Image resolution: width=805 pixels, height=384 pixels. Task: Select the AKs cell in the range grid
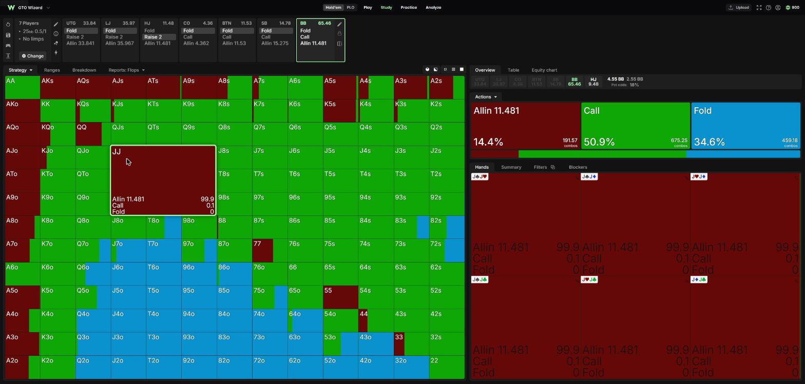click(57, 87)
